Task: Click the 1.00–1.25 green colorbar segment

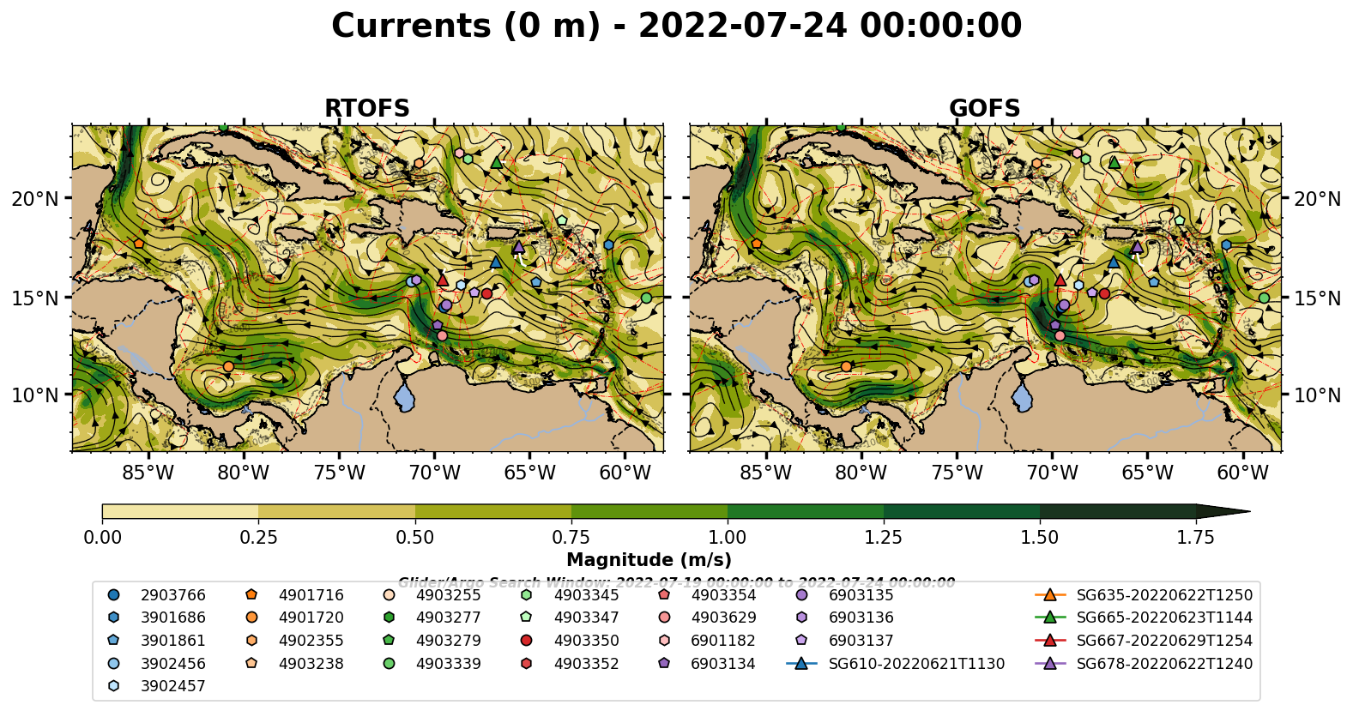Action: click(x=806, y=512)
